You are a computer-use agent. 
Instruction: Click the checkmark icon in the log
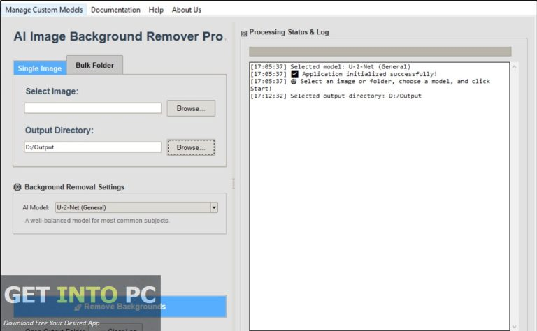coord(294,74)
